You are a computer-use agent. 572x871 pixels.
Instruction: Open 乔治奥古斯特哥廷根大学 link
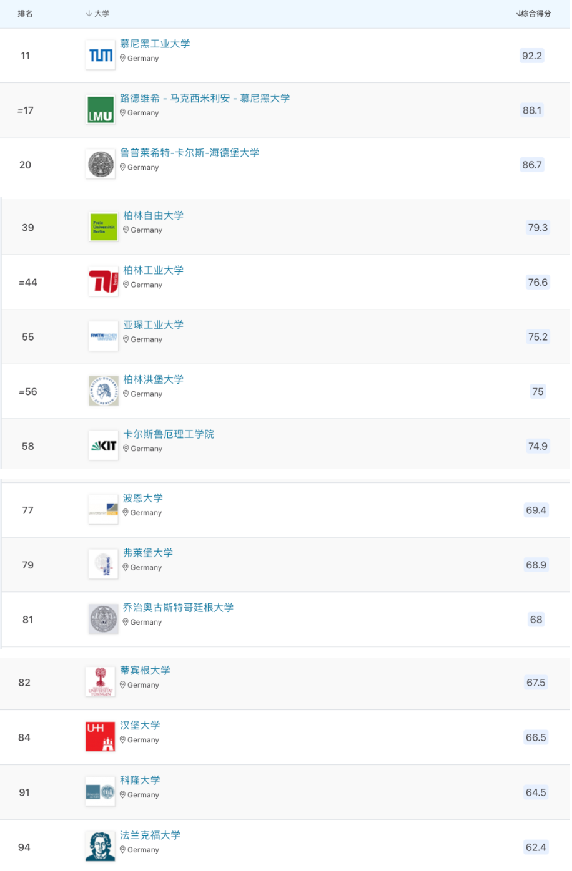point(179,608)
